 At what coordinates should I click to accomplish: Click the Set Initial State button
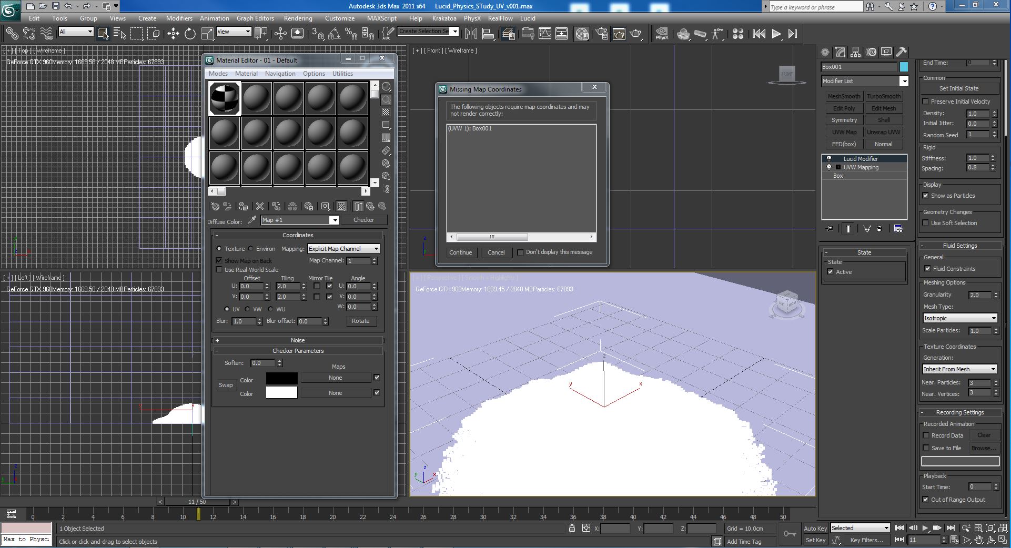coord(959,88)
